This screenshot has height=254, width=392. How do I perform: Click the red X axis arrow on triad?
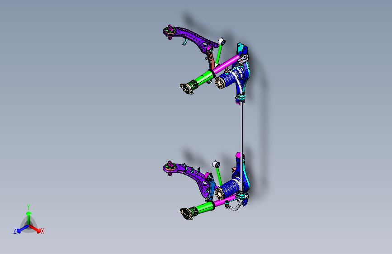pos(36,229)
